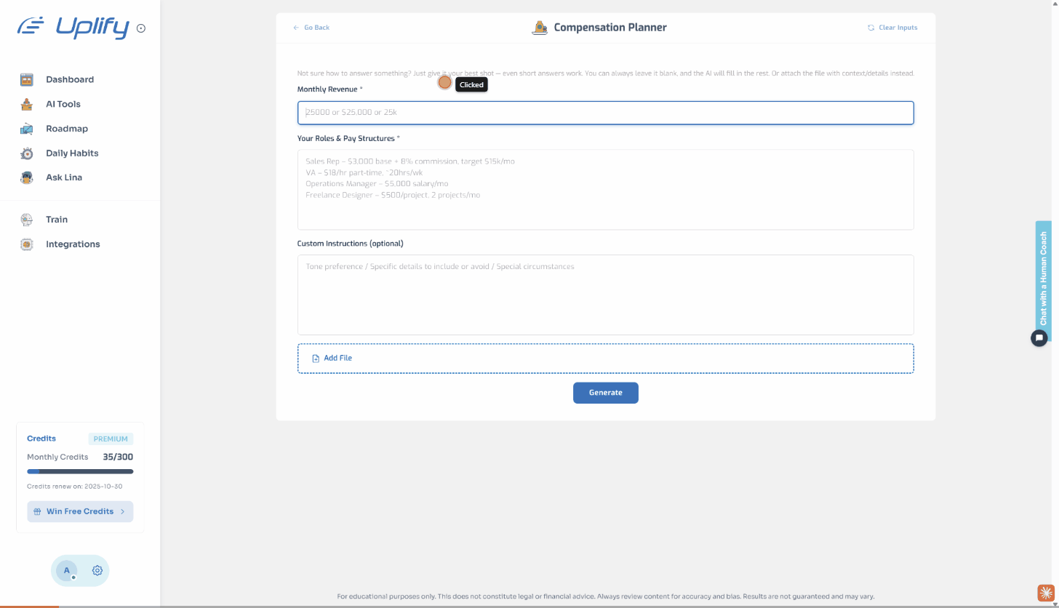1059x608 pixels.
Task: Focus the Your Roles & Pay Structures field
Action: [605, 189]
